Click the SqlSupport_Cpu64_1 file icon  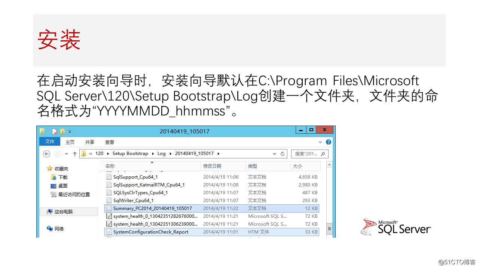[x=109, y=177]
